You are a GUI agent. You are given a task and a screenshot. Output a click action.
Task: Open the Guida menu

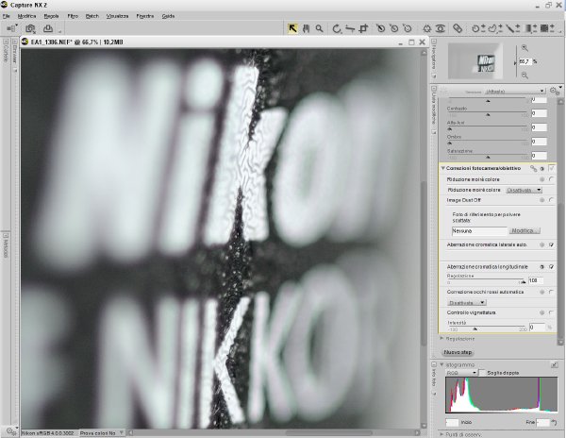[168, 16]
